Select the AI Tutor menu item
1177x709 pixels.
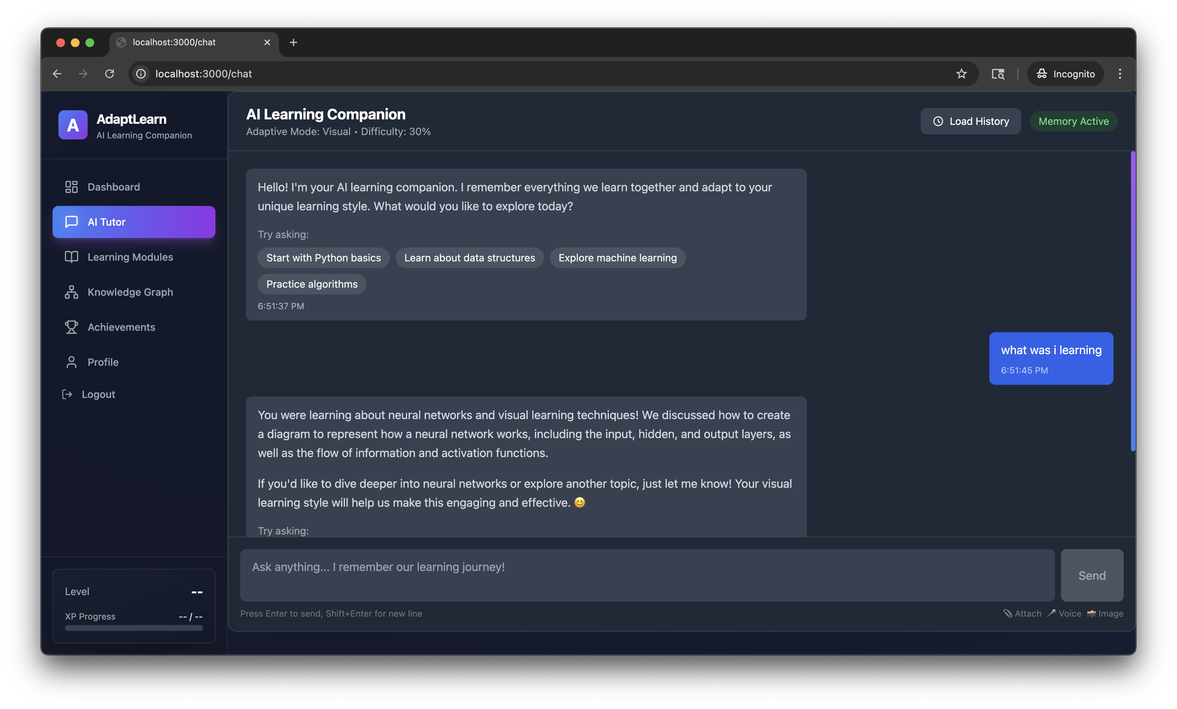pos(134,222)
